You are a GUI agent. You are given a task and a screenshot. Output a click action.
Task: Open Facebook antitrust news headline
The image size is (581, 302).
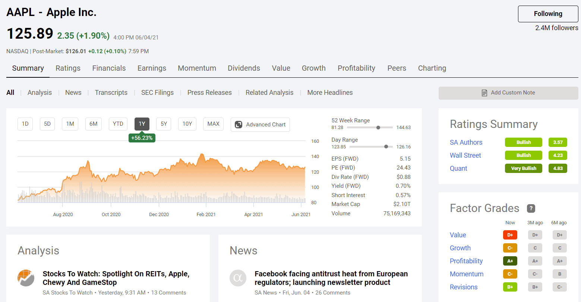[x=331, y=278]
